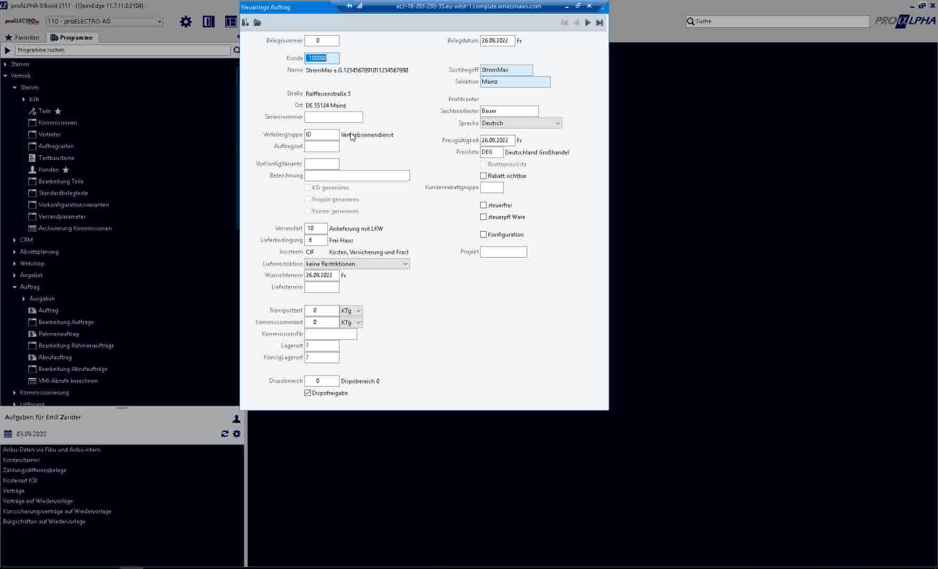Image resolution: width=938 pixels, height=569 pixels.
Task: Collapse the Vertrieb tree node
Action: click(5, 76)
